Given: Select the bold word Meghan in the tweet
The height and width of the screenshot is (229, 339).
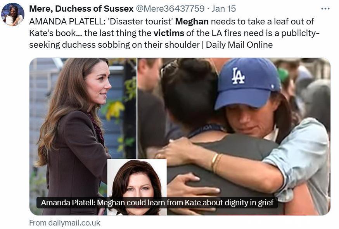Looking at the screenshot, I should (x=192, y=21).
